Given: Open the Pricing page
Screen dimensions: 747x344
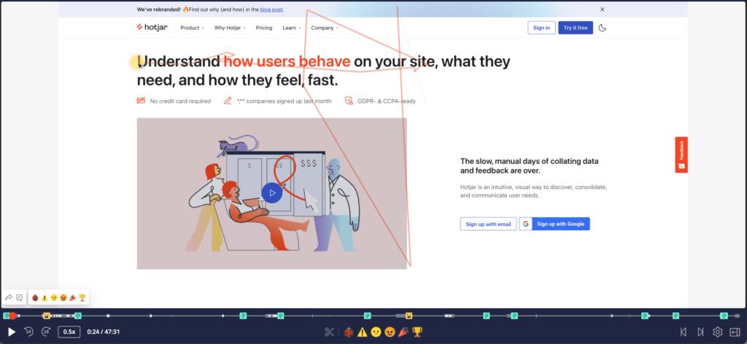Looking at the screenshot, I should (264, 28).
